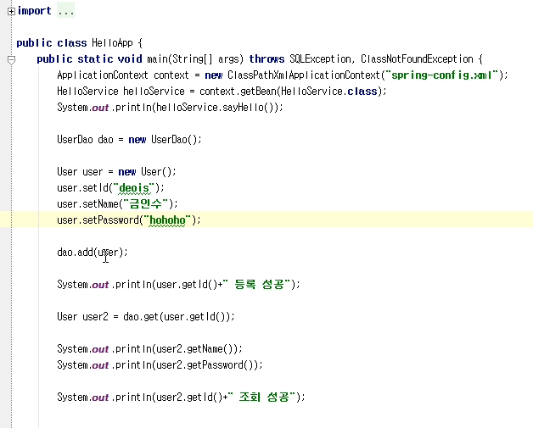Click 'new User()' constructor call
The height and width of the screenshot is (428, 533).
pos(145,172)
